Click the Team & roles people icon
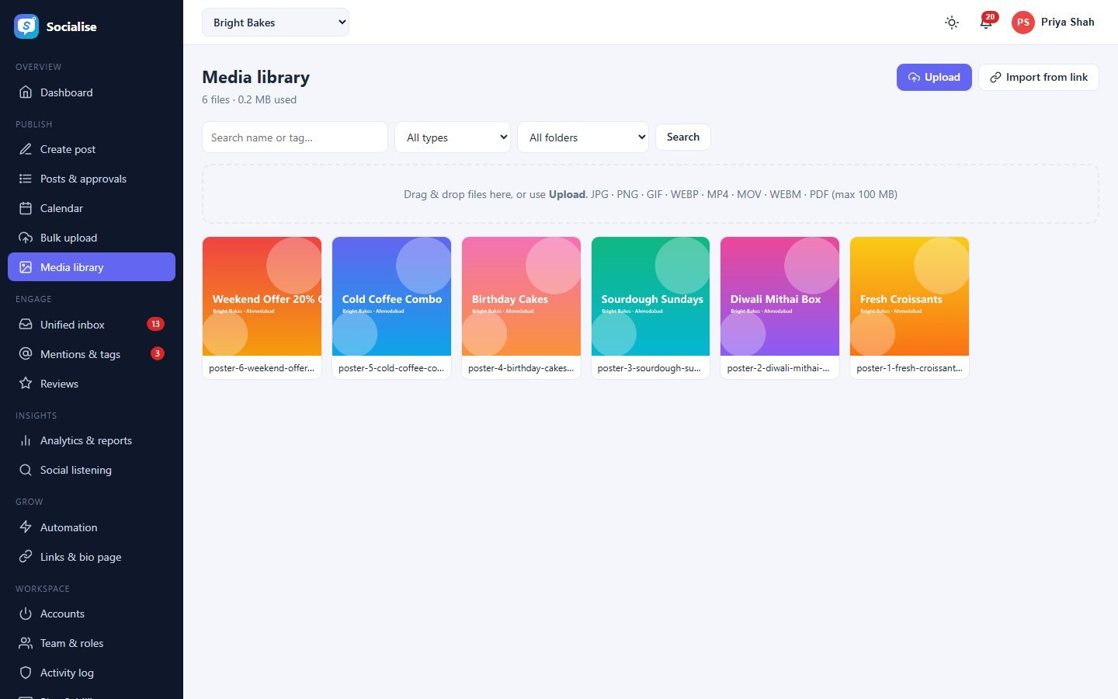The height and width of the screenshot is (699, 1118). pos(26,643)
